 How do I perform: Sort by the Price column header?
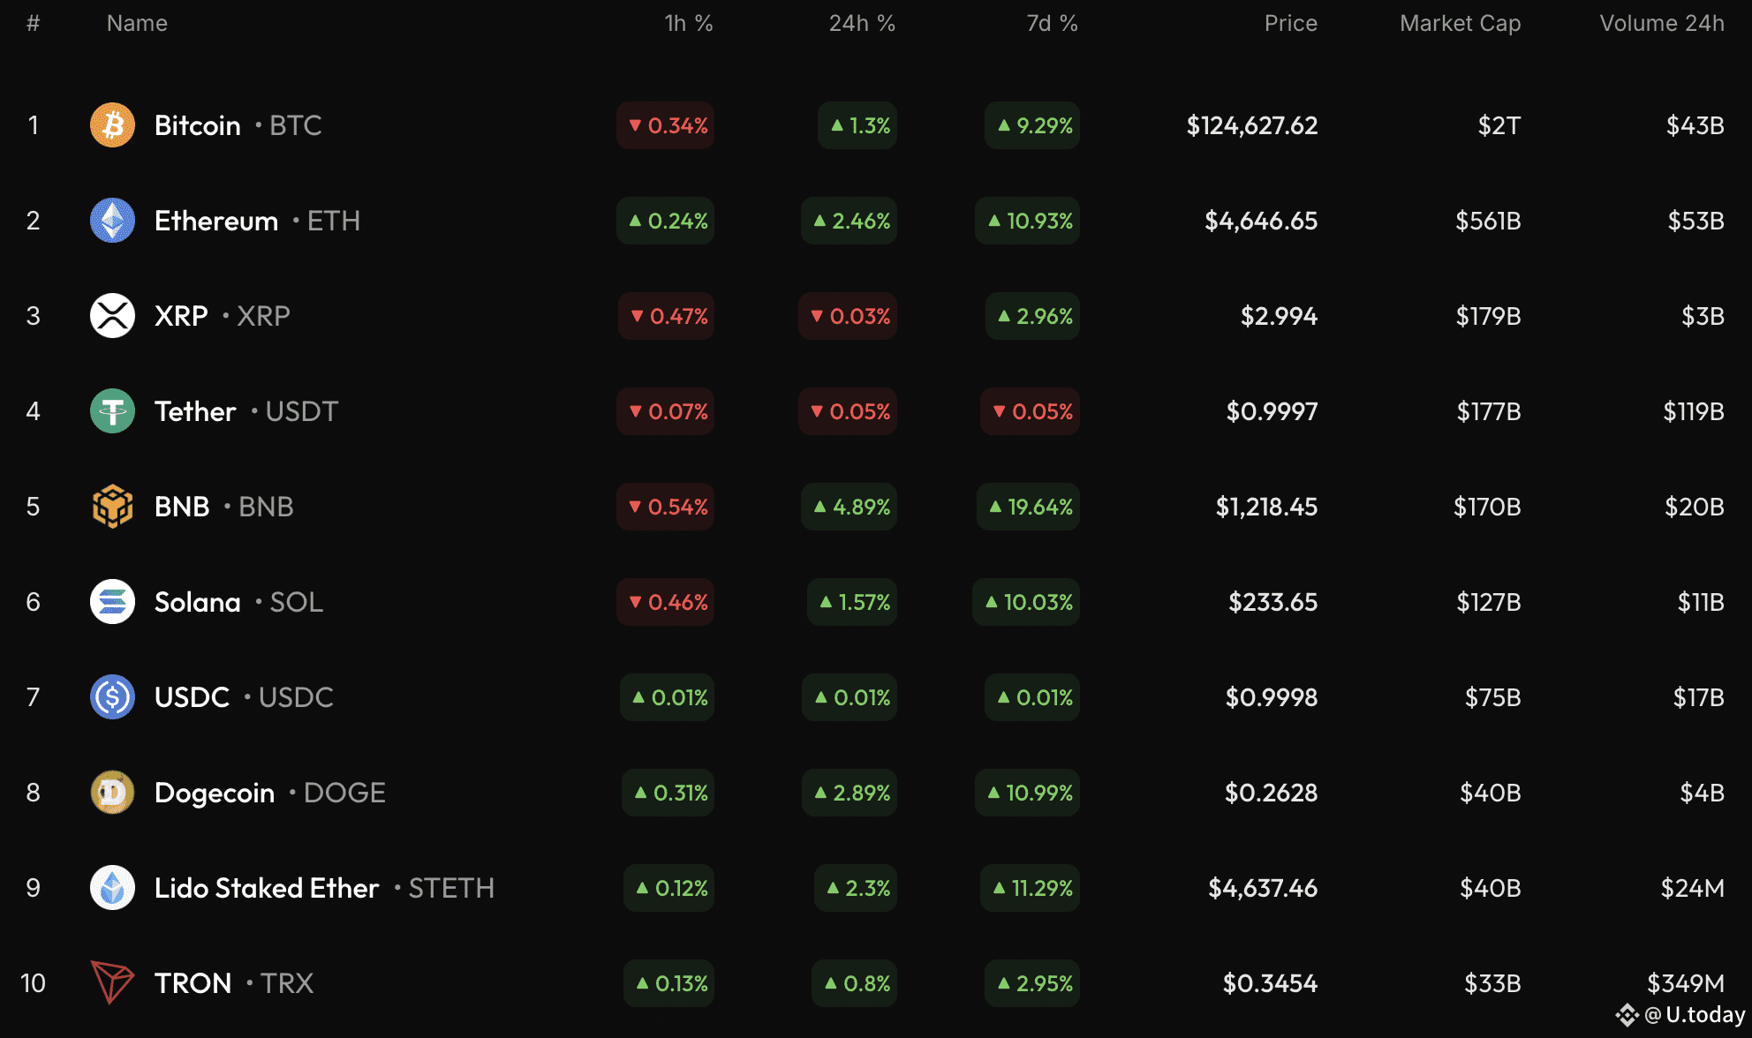point(1290,24)
